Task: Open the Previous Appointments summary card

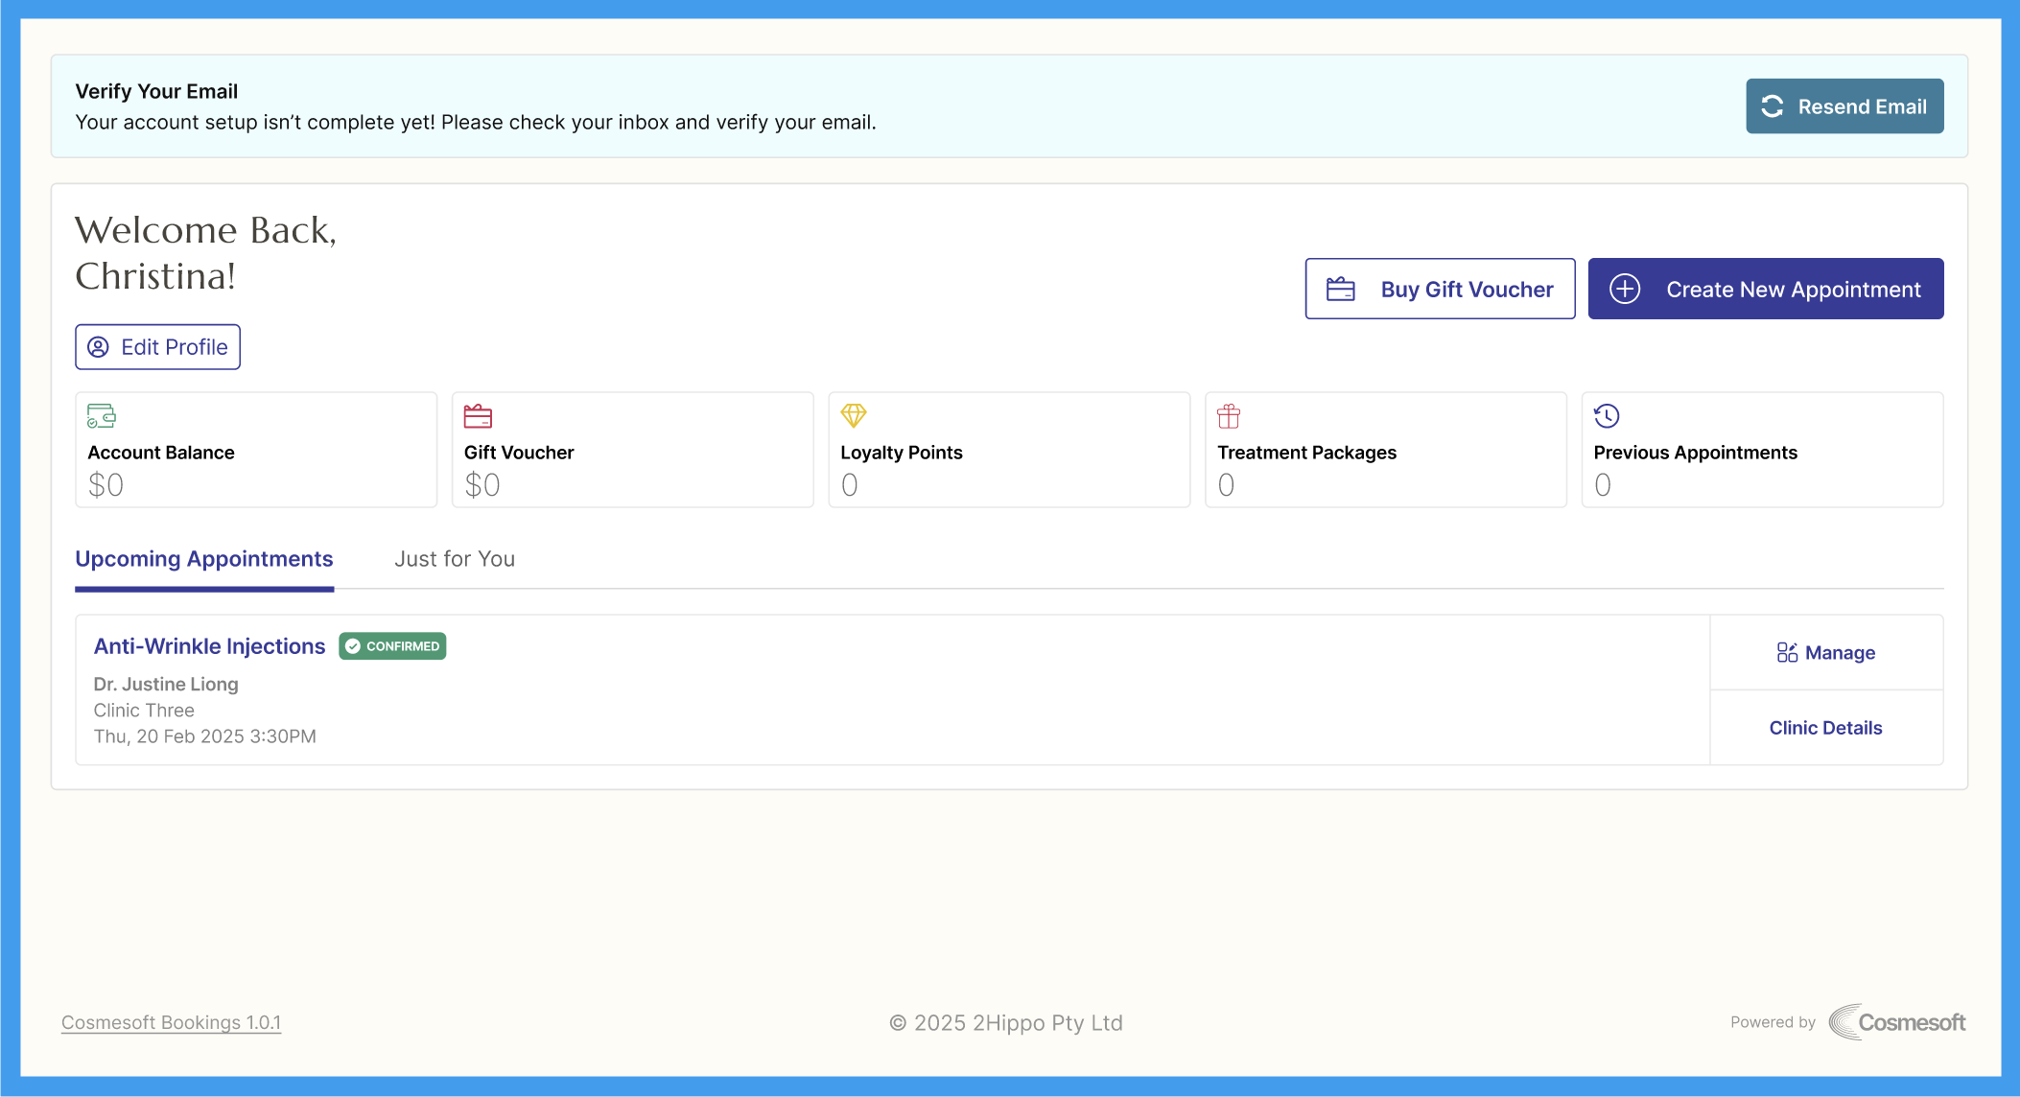Action: (x=1762, y=450)
